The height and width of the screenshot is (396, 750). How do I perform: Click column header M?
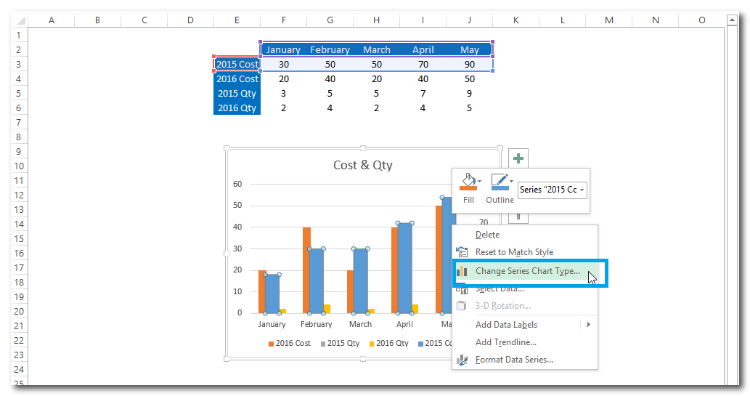click(608, 20)
